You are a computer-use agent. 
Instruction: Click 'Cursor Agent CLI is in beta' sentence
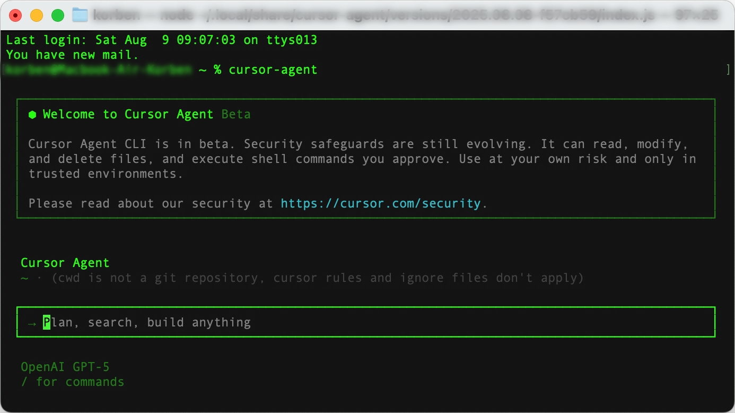click(x=132, y=144)
